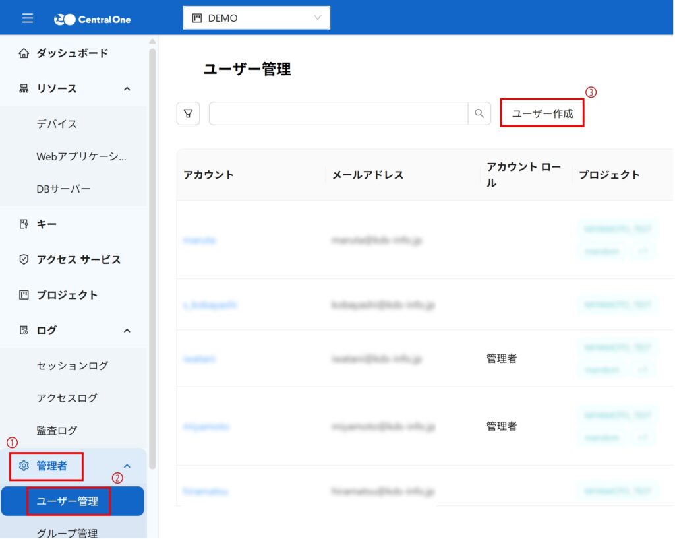675x539 pixels.
Task: Click the key icon in sidebar
Action: [x=24, y=224]
